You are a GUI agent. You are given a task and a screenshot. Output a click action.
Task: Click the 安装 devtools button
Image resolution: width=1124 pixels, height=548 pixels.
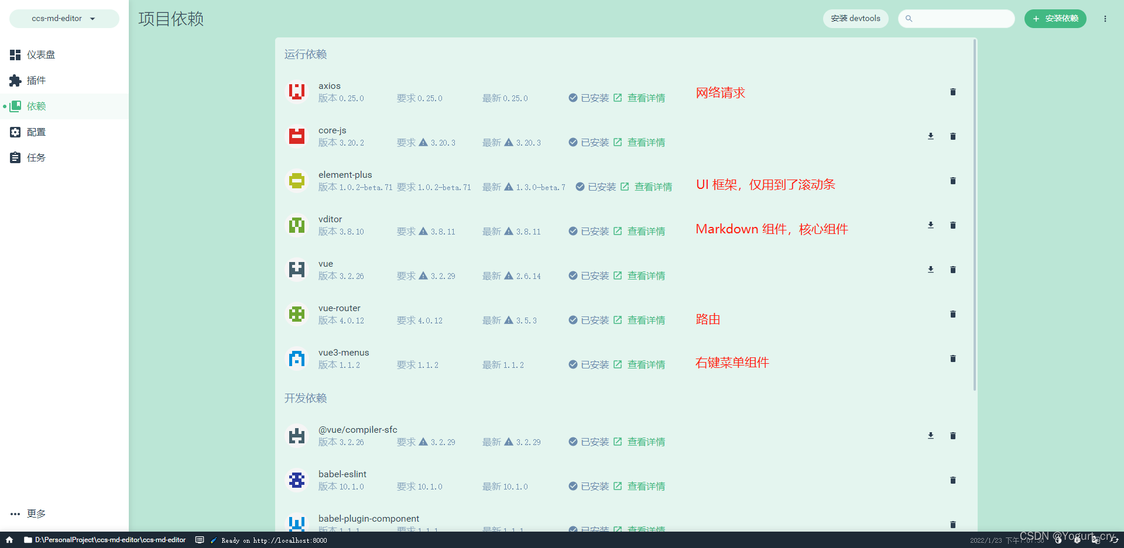point(855,18)
